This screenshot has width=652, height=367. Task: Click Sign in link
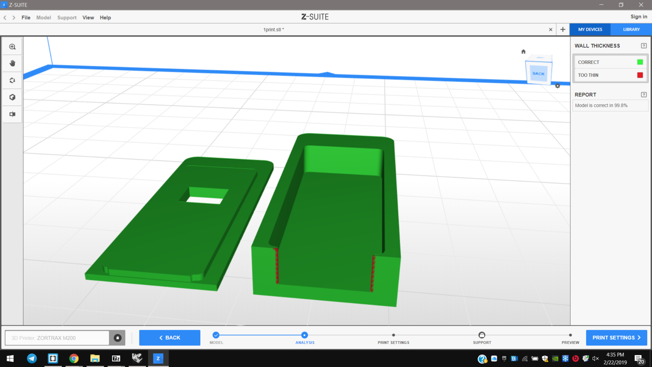pyautogui.click(x=639, y=17)
